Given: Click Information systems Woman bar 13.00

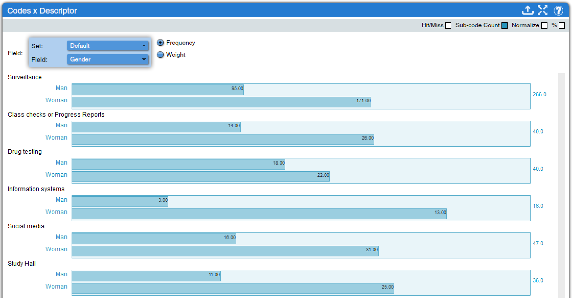Looking at the screenshot, I should tap(259, 214).
